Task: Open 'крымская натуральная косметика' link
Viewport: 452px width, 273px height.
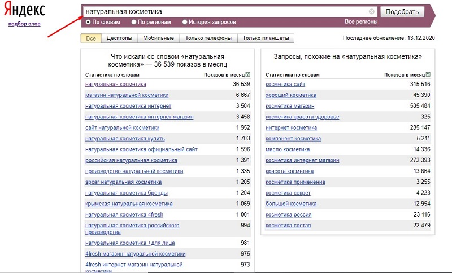Action: (129, 204)
